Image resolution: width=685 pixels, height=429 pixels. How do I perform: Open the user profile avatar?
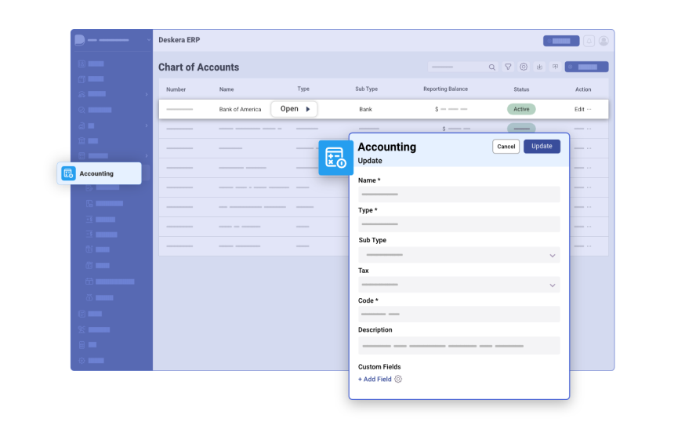pyautogui.click(x=603, y=41)
